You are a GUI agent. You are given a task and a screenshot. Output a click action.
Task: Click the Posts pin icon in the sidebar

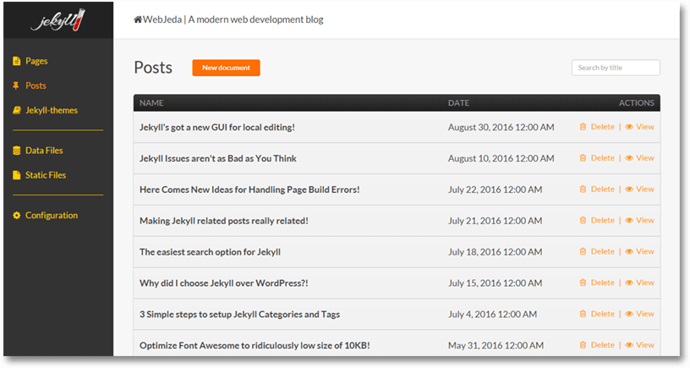click(x=16, y=85)
